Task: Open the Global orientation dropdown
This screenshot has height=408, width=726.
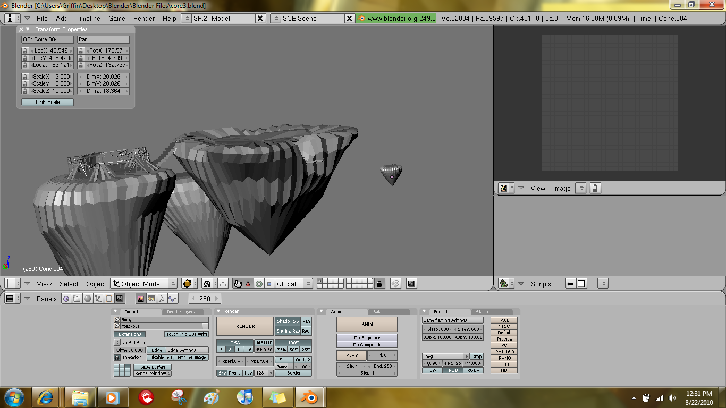Action: click(294, 284)
